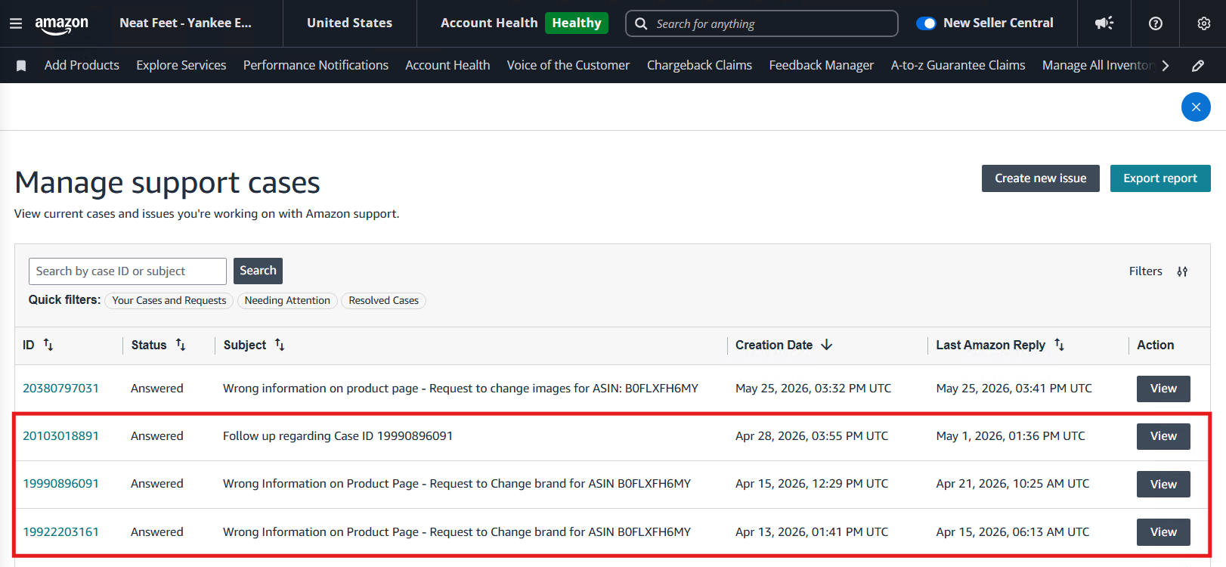The image size is (1226, 567).
Task: Select Answered status of case 20380797031
Action: point(157,389)
